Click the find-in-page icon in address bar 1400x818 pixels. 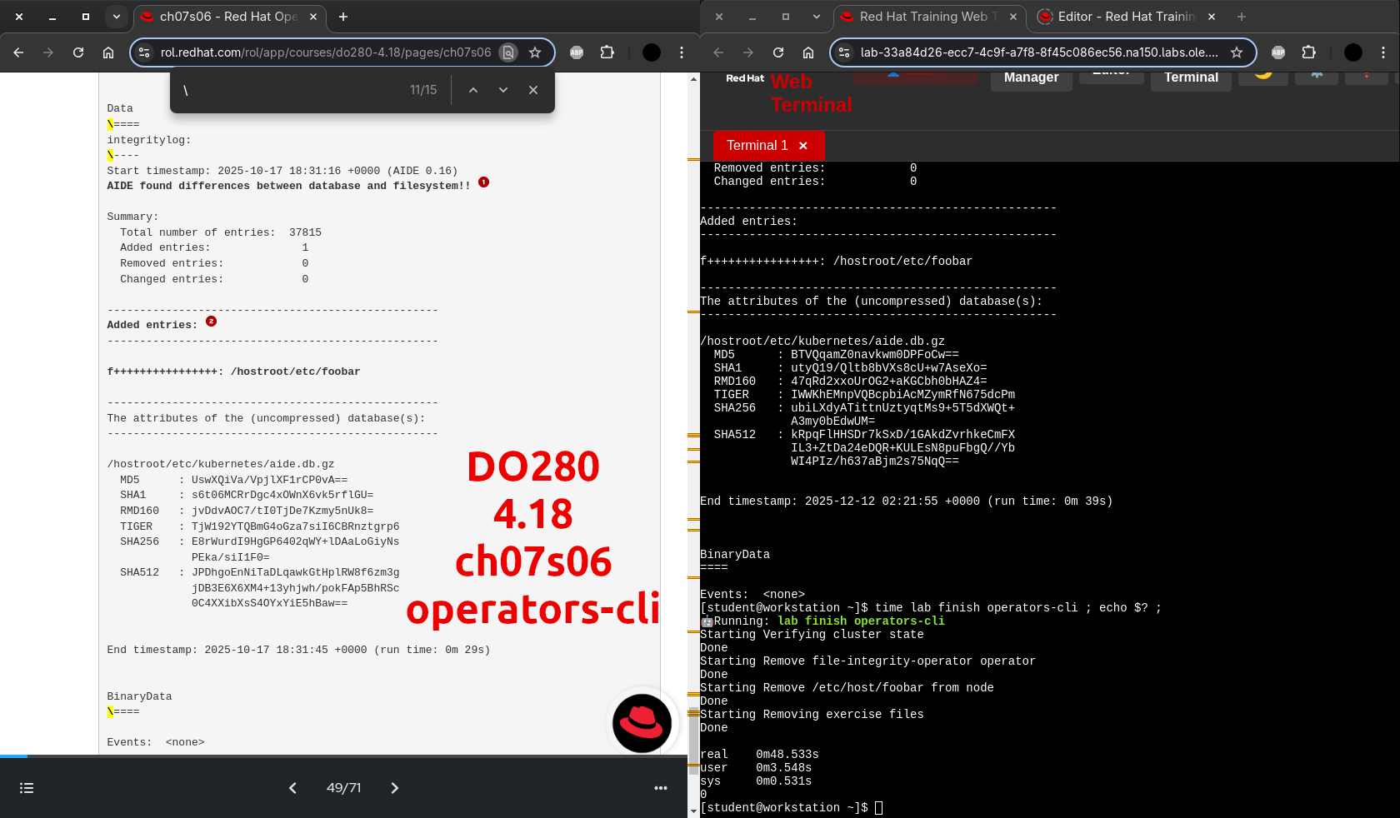507,52
